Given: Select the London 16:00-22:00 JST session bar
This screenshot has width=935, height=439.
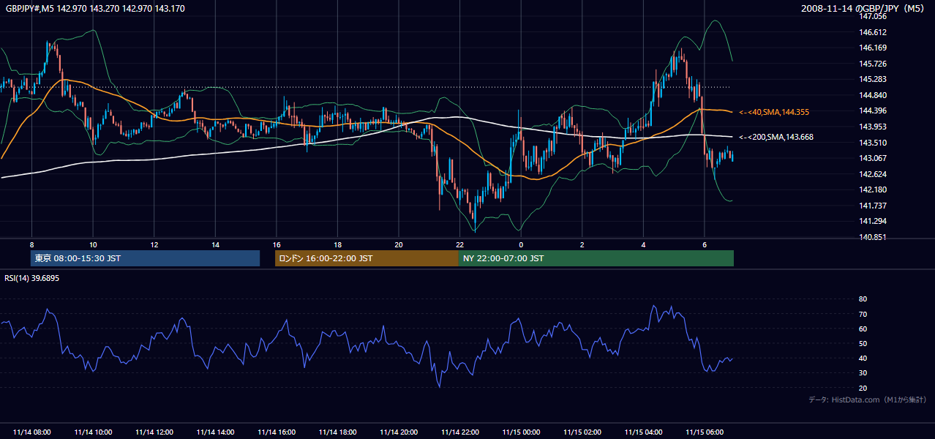Looking at the screenshot, I should [367, 258].
